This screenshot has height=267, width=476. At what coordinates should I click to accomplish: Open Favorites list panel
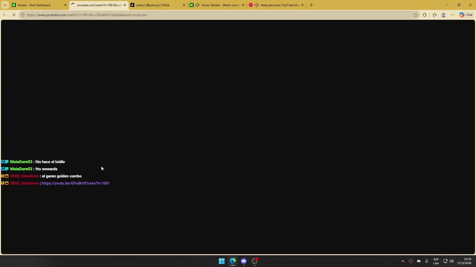point(434,15)
